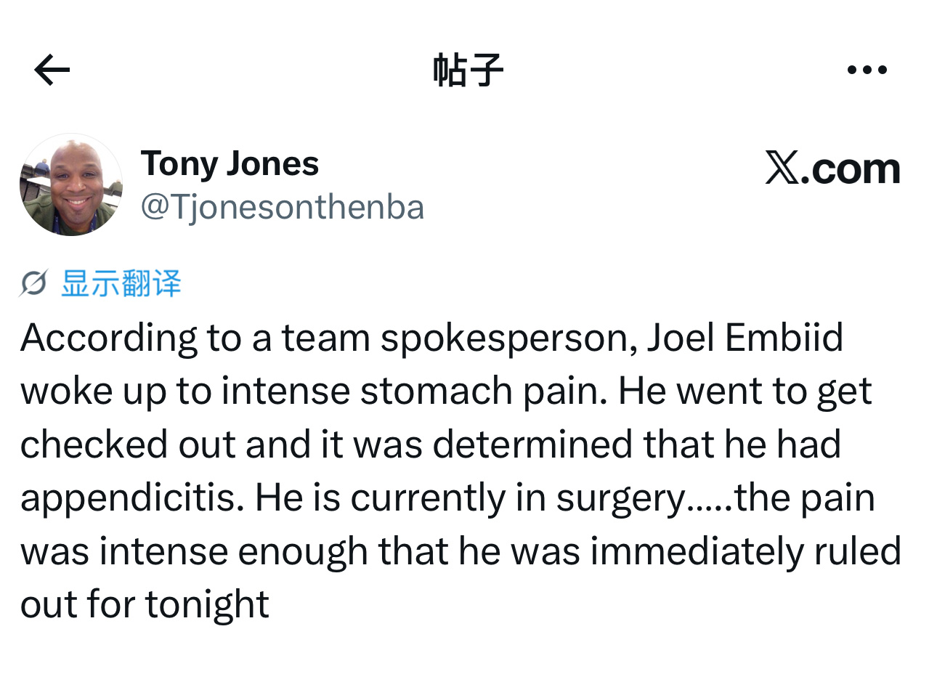Screen dimensions: 937x682
Task: Open Tony Jones's profile by clicking his name
Action: 230,163
